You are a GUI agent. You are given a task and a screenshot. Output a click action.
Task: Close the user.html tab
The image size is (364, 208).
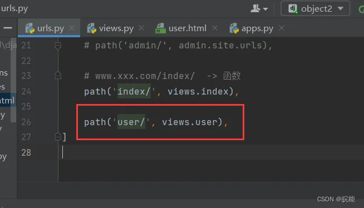point(215,28)
